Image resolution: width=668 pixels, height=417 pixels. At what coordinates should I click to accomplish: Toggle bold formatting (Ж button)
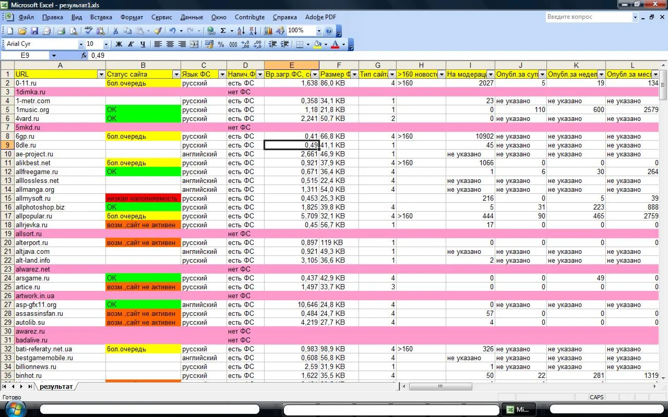pos(119,44)
